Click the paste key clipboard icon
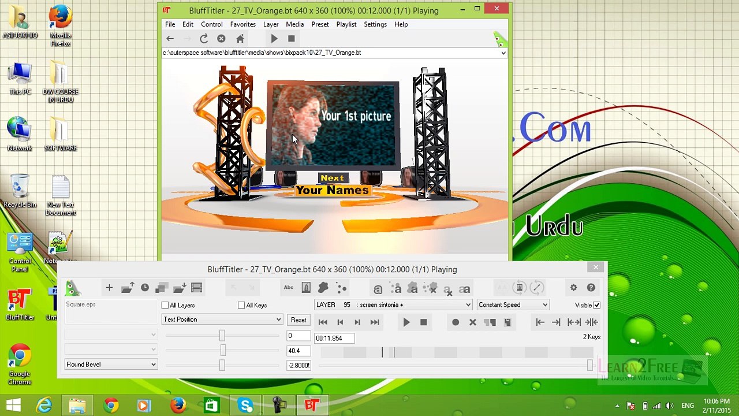 tap(507, 322)
